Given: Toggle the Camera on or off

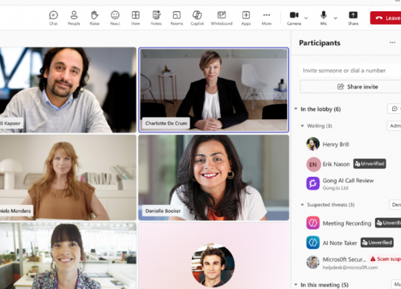Looking at the screenshot, I should click(294, 18).
